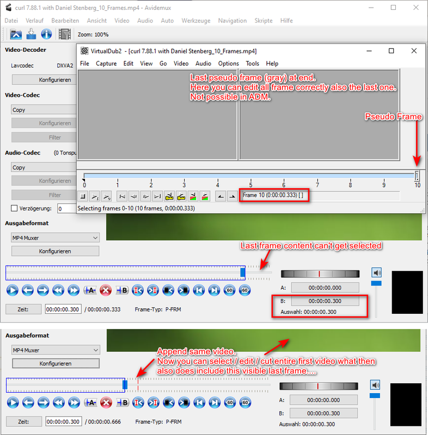Show video information using blue info icon
The height and width of the screenshot is (435, 428).
46,34
